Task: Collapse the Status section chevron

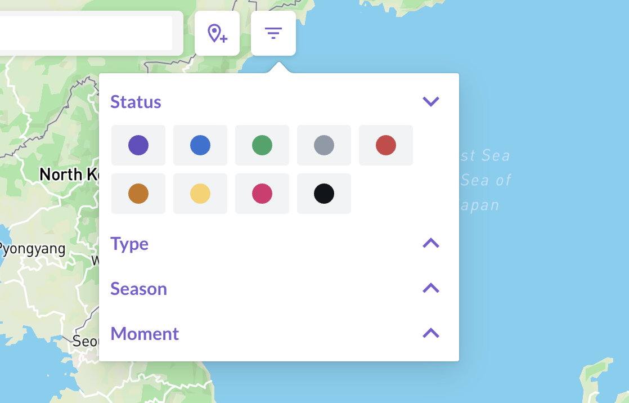Action: tap(431, 102)
